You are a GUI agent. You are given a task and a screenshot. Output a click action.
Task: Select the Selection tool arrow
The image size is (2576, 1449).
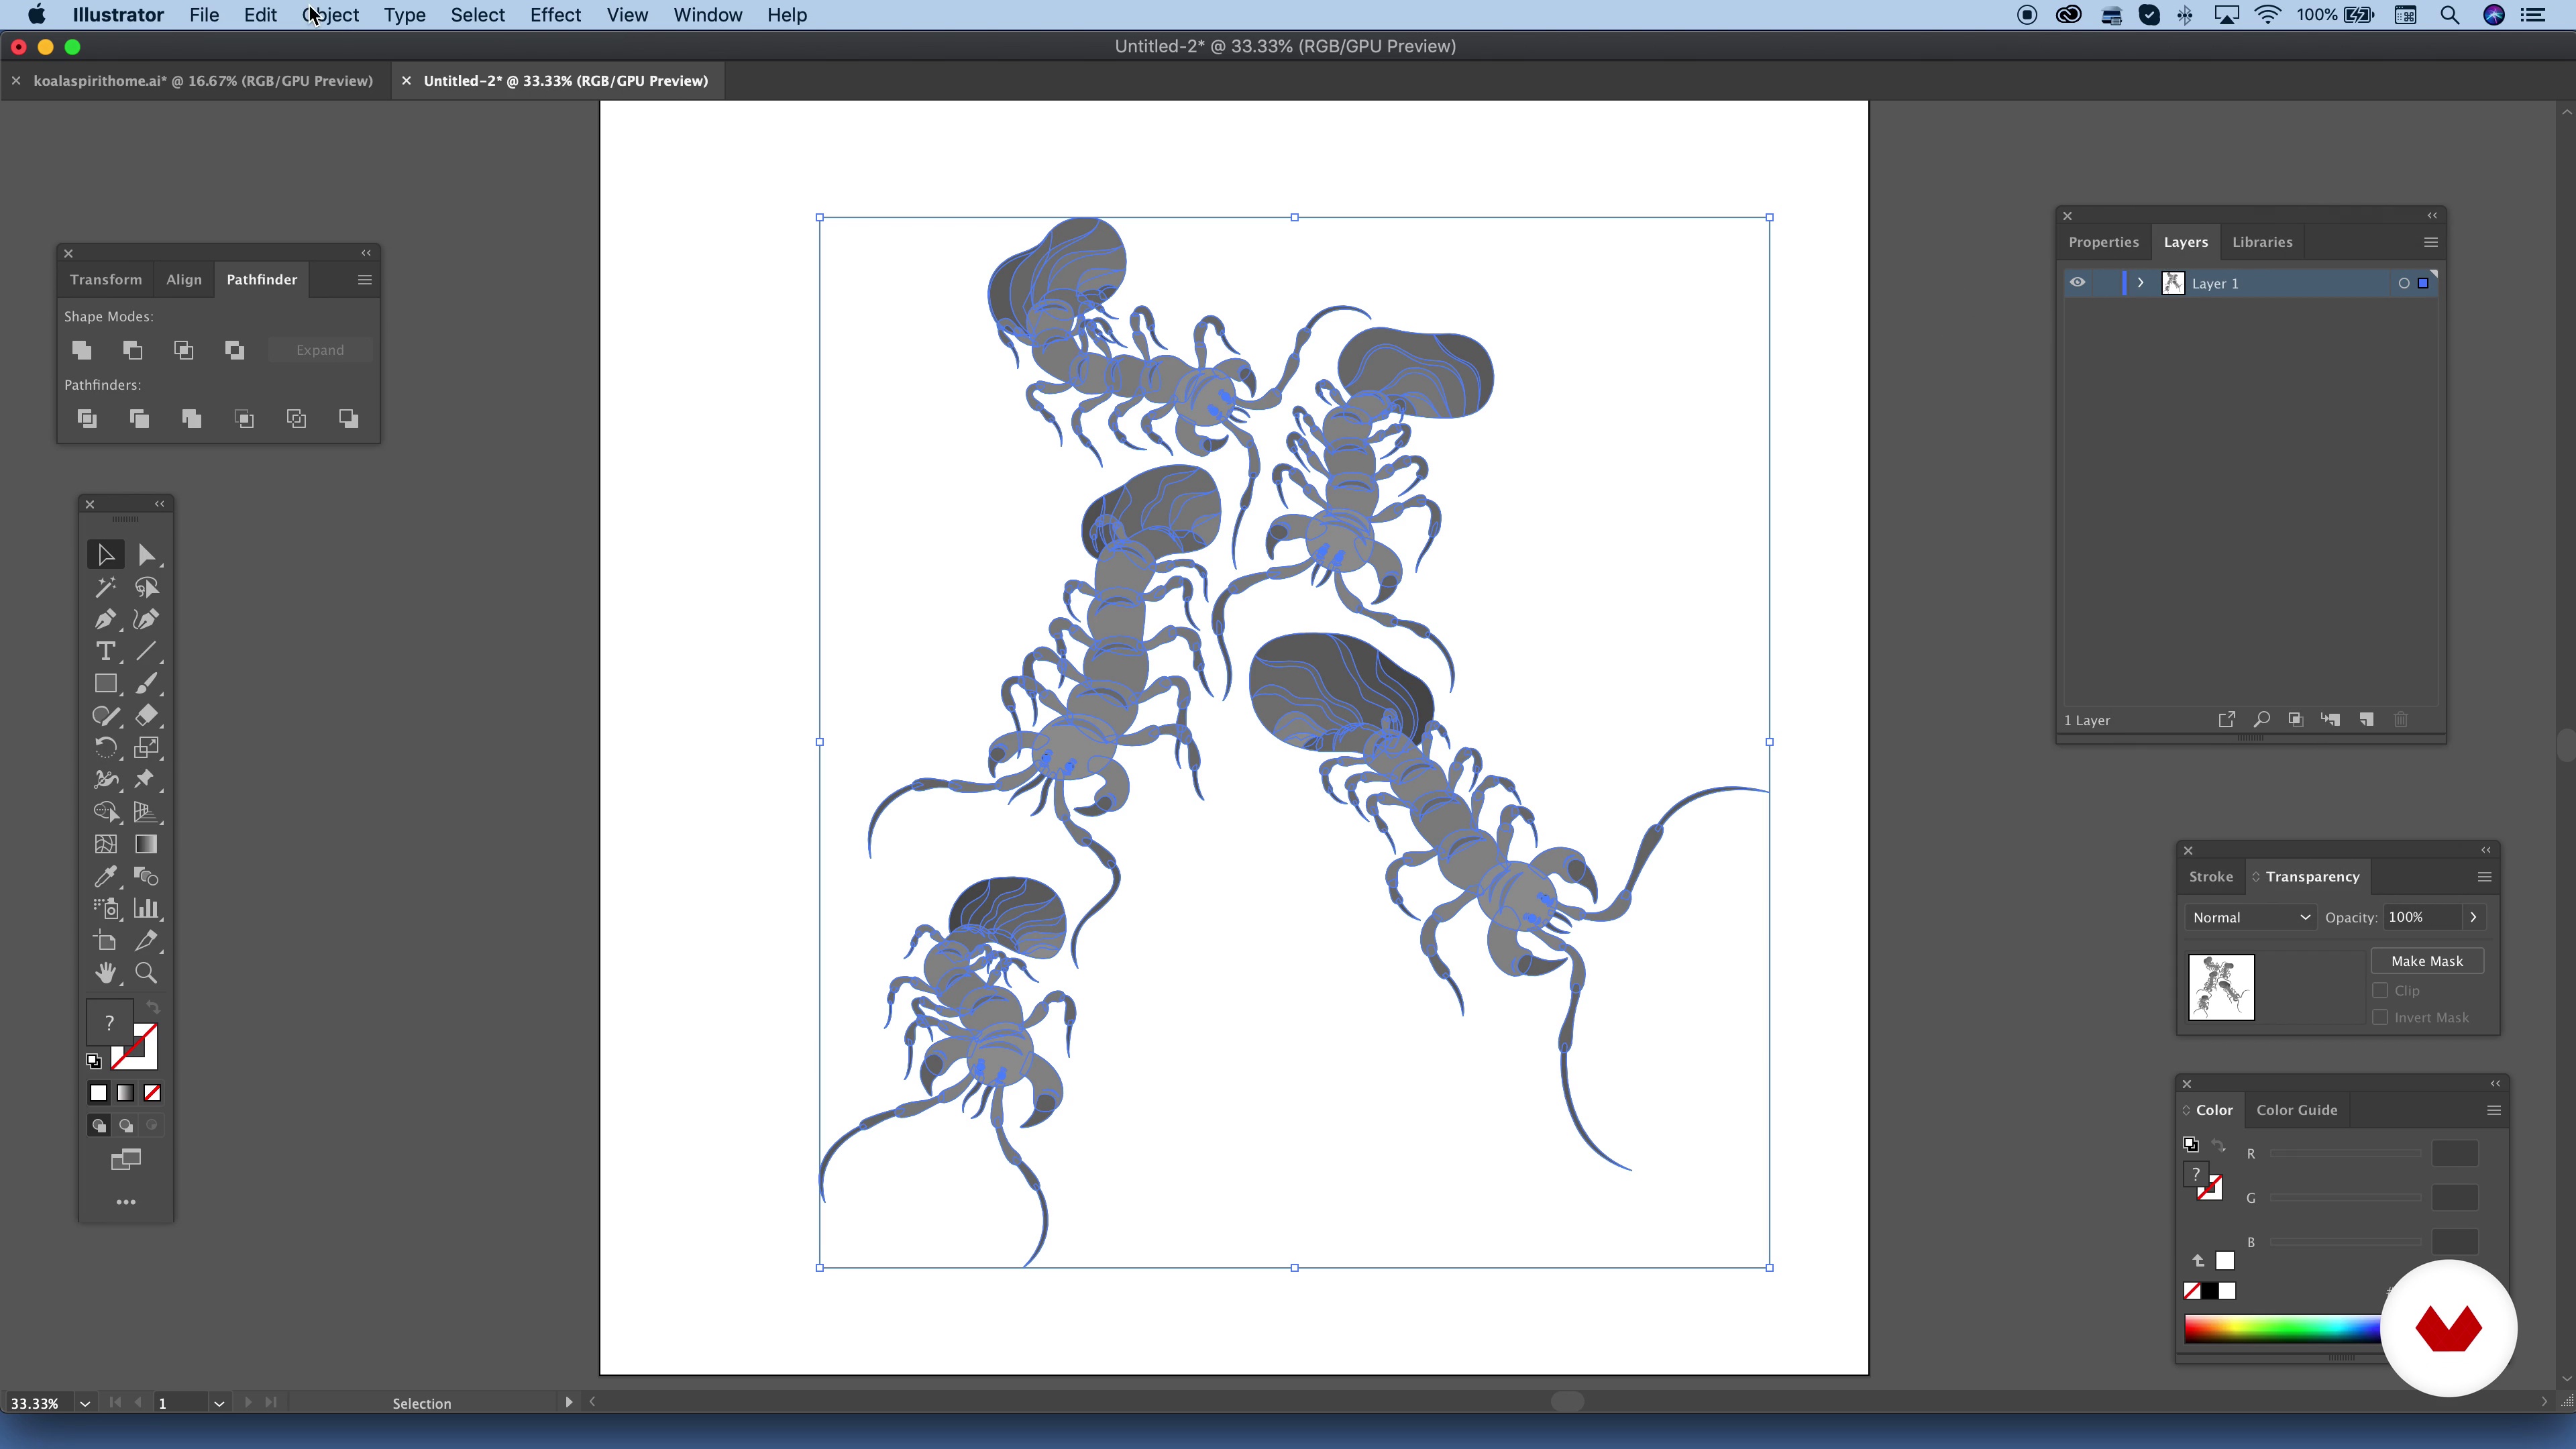[x=105, y=554]
